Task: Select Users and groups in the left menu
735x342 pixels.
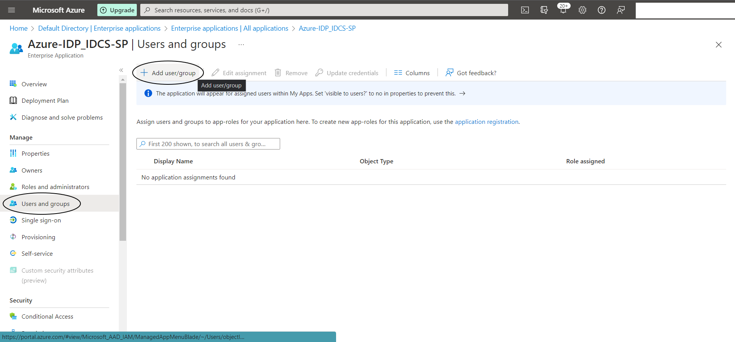Action: point(59,204)
